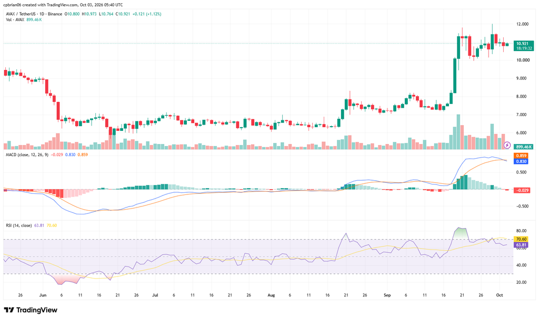Click the Jul date axis label

point(155,295)
